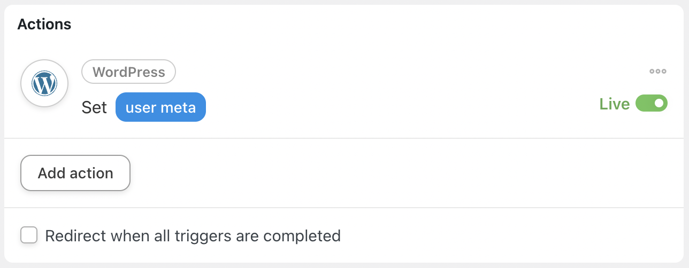
Task: Click the Add action button
Action: (x=75, y=173)
